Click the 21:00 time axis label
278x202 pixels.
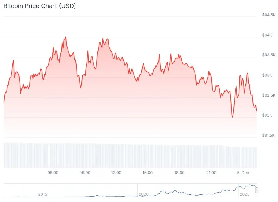211,173
